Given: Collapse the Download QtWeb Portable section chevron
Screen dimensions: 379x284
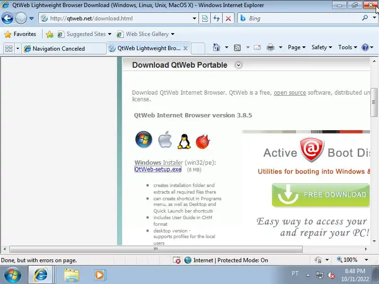Looking at the screenshot, I should tap(238, 65).
